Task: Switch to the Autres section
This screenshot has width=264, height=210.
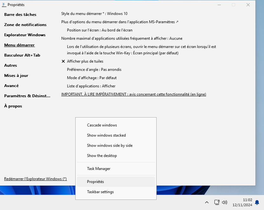Action: (10, 65)
